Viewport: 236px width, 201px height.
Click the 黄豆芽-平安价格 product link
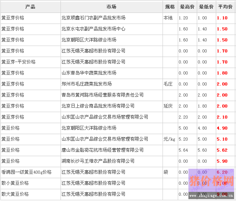click(x=18, y=62)
